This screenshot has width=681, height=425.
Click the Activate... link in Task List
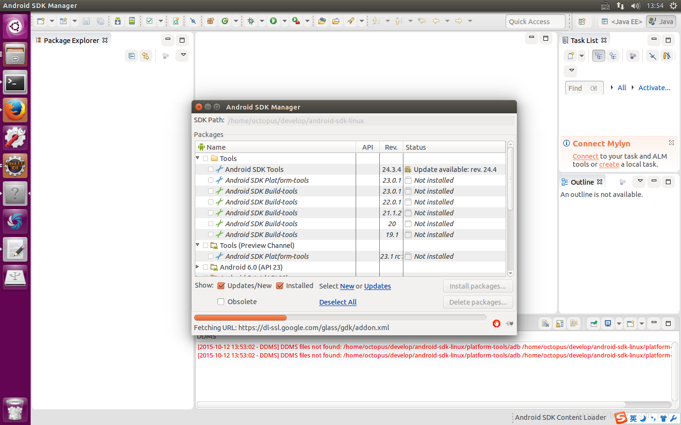click(x=655, y=88)
